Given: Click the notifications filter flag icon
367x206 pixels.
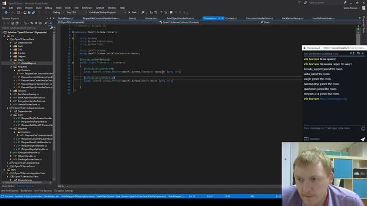Looking at the screenshot, I should [299, 2].
